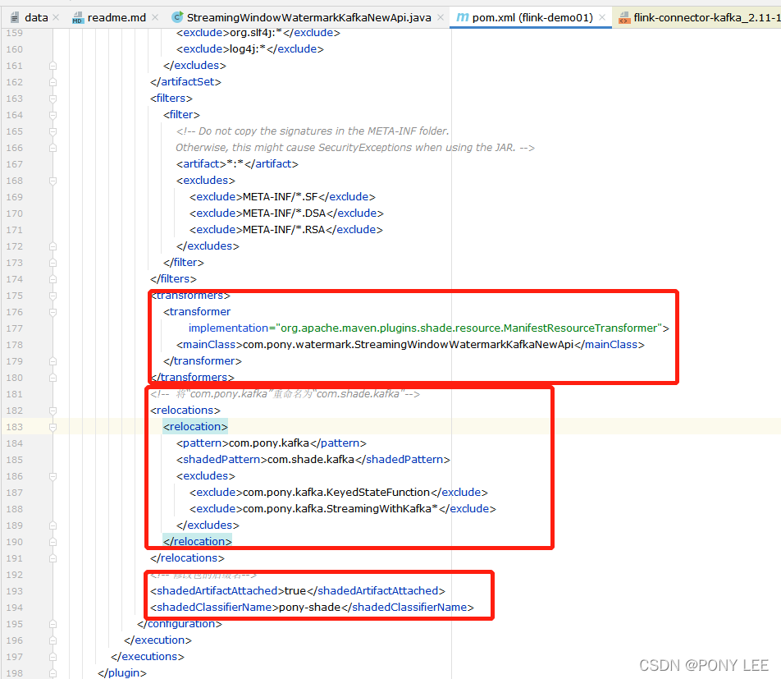Click the fold end marker at line 190 relocation
Viewport: 781px width, 679px height.
click(53, 542)
